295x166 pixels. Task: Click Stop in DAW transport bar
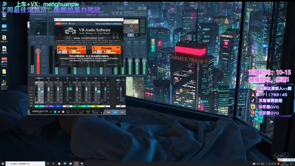pos(55,112)
